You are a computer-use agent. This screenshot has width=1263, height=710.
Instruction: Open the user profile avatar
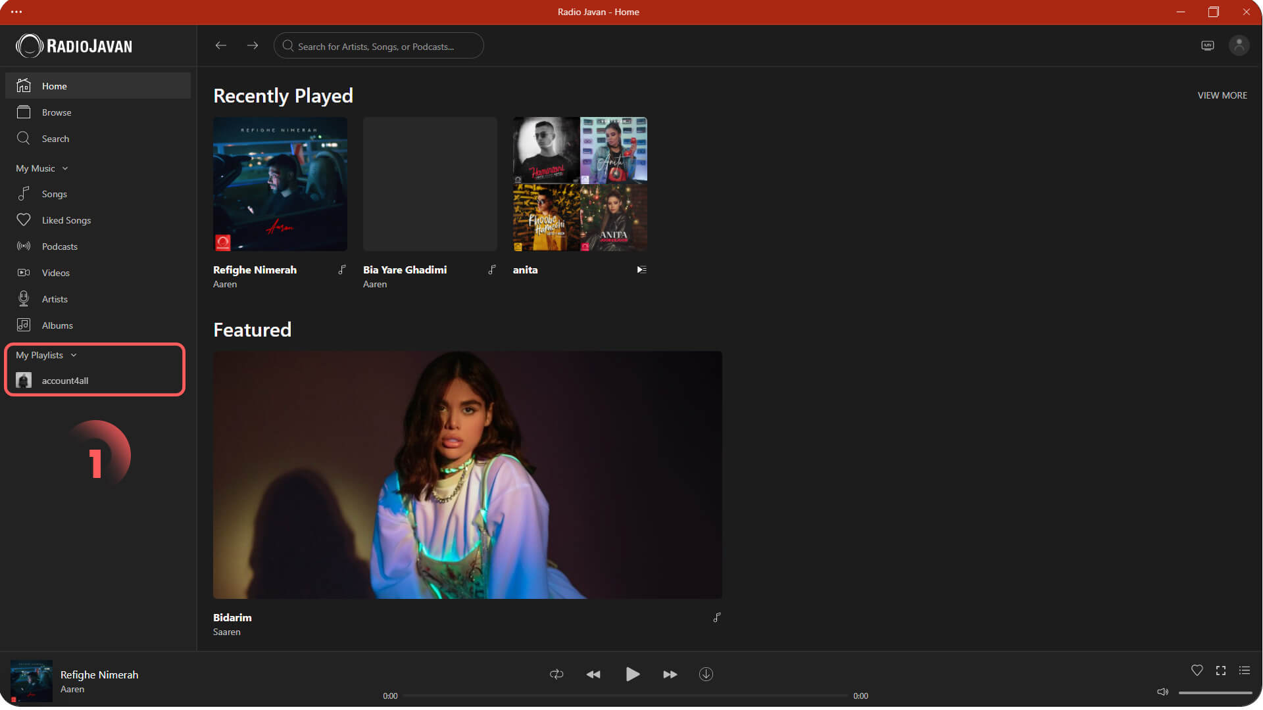pos(1239,45)
